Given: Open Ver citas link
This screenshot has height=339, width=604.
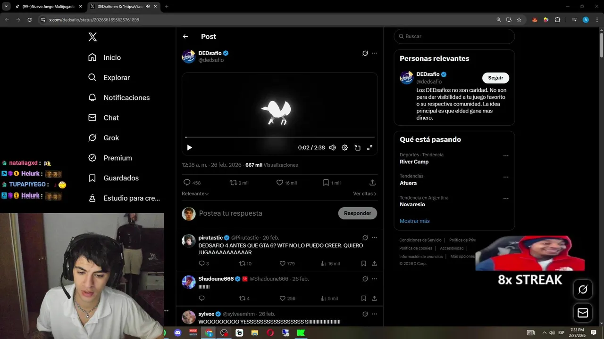Looking at the screenshot, I should (x=365, y=194).
